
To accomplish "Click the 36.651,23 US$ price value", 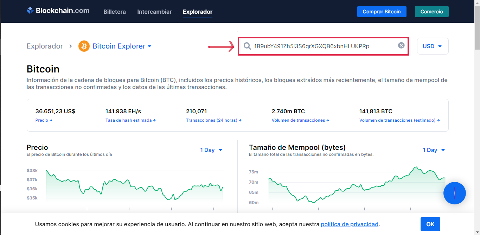I will pos(55,111).
